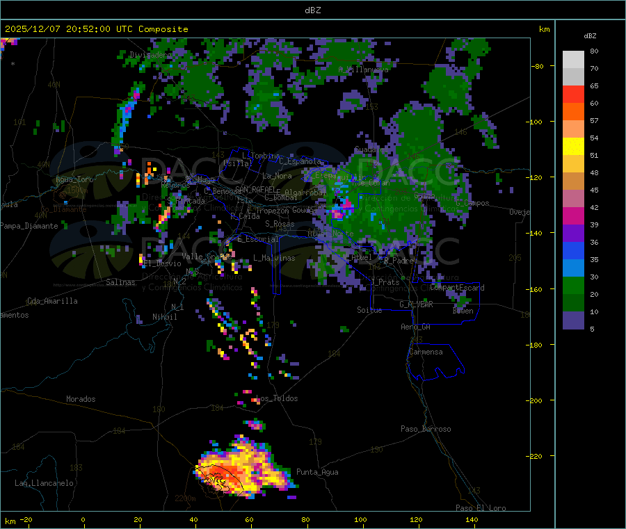Click the Nihuil map label
This screenshot has width=626, height=529.
coord(165,317)
